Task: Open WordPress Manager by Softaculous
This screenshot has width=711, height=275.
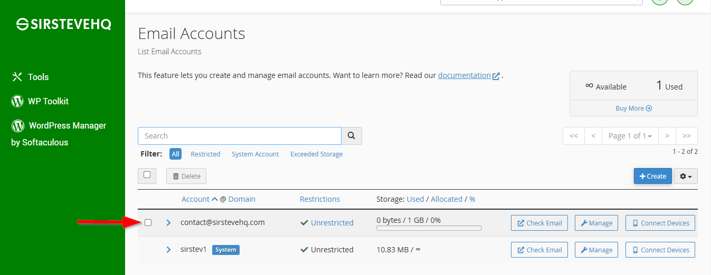Action: tap(59, 134)
